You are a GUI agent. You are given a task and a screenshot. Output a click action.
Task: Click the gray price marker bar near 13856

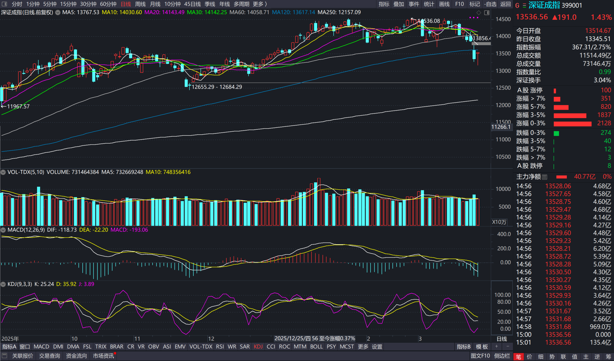click(x=481, y=43)
